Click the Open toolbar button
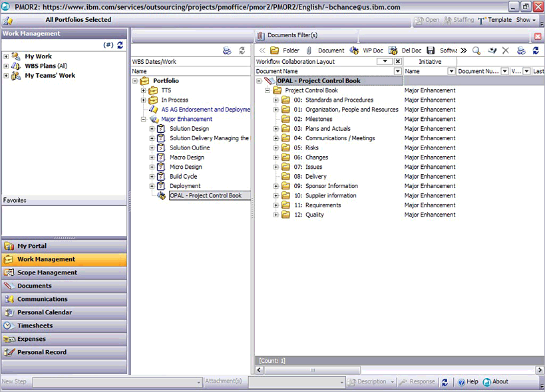 tap(427, 20)
